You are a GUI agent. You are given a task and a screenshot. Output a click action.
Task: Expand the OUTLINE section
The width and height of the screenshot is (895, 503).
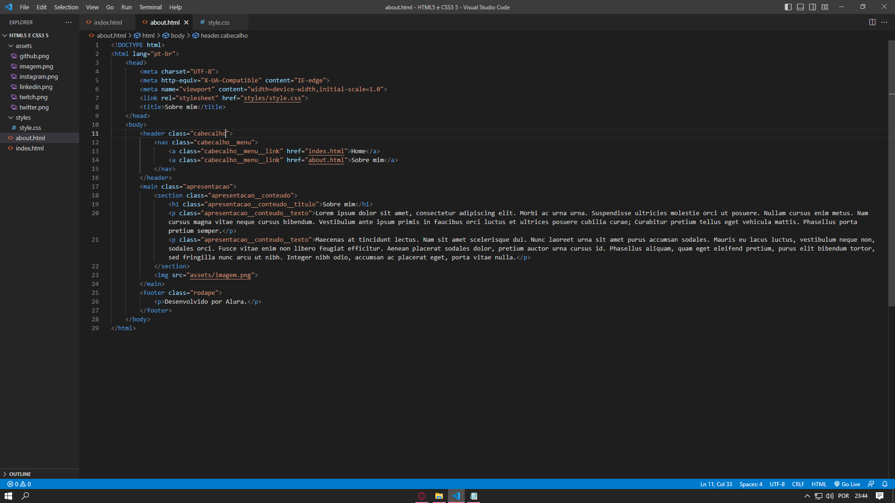click(40, 474)
